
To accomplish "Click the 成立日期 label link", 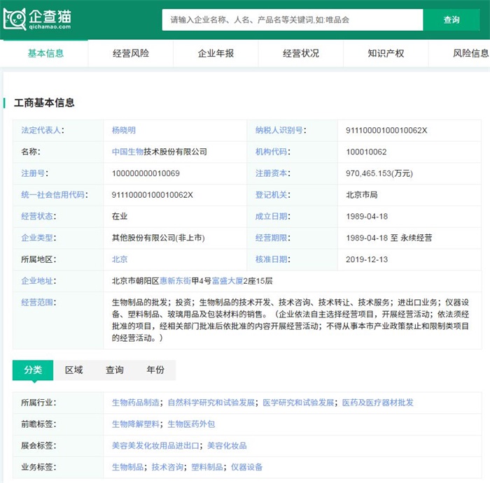I will (x=271, y=216).
